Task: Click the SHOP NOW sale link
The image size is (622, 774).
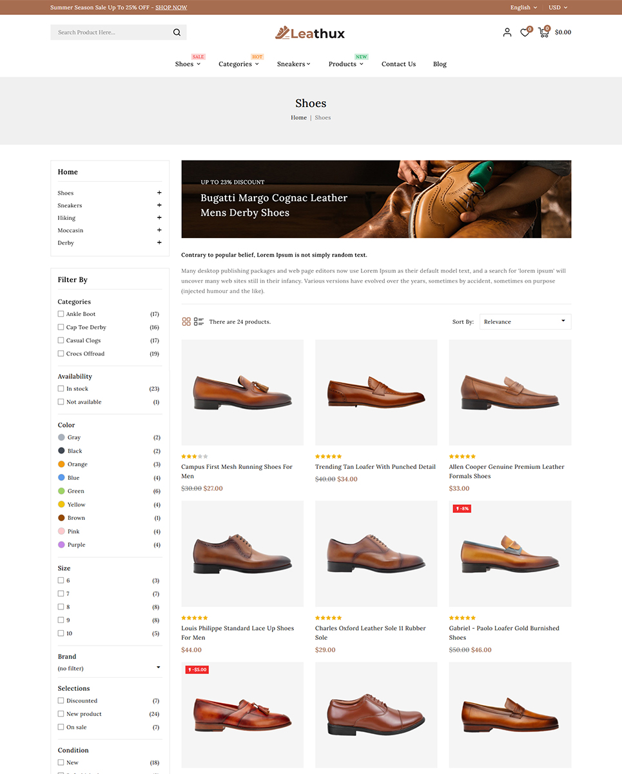Action: click(171, 8)
